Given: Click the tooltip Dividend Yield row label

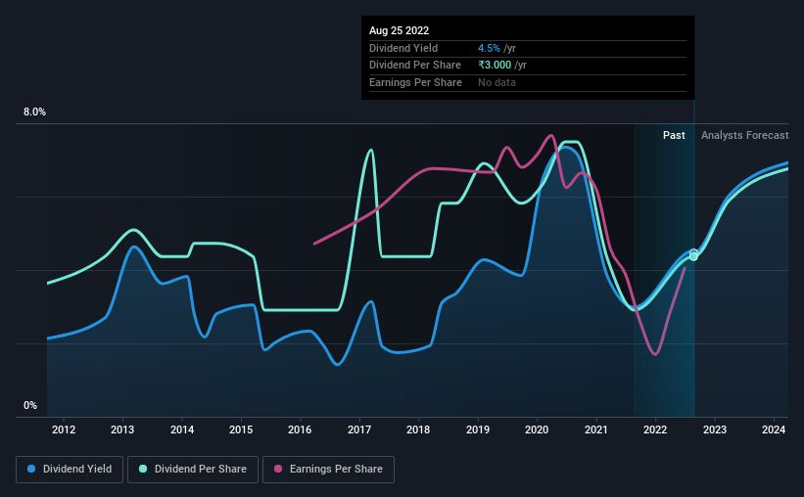Looking at the screenshot, I should click(x=403, y=48).
